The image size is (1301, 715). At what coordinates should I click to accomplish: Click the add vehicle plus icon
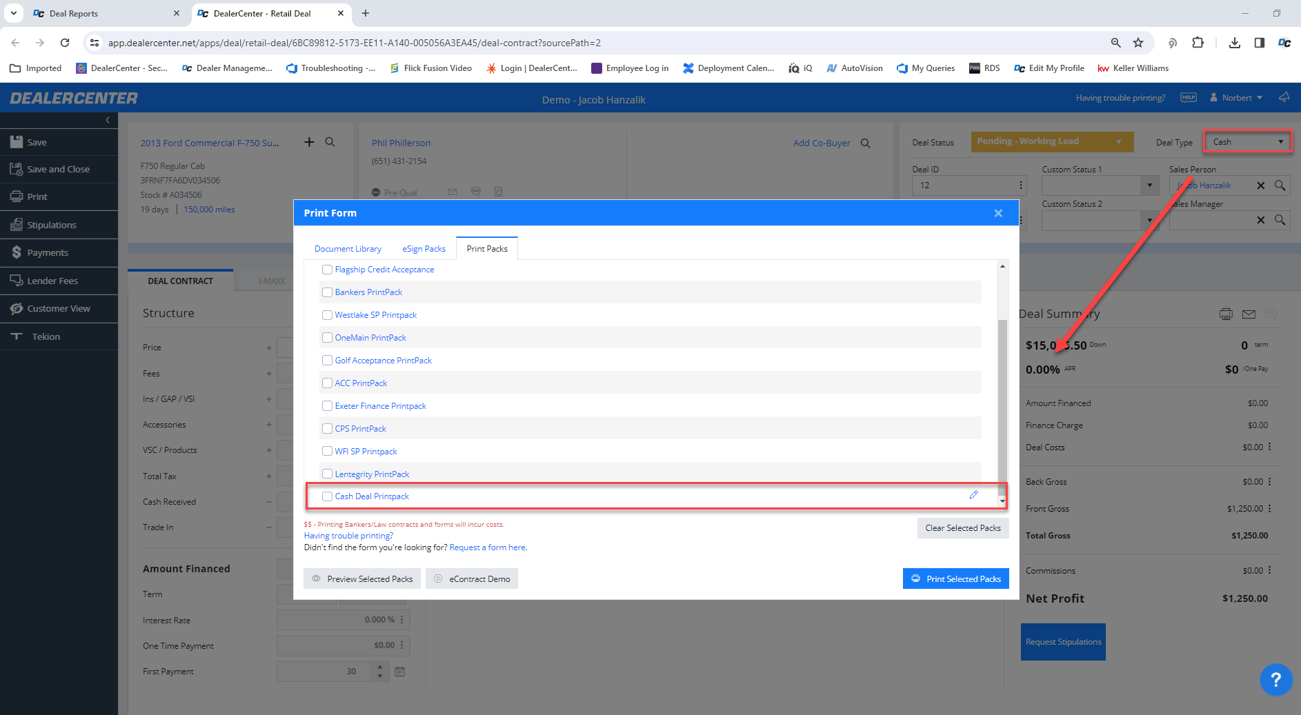309,142
